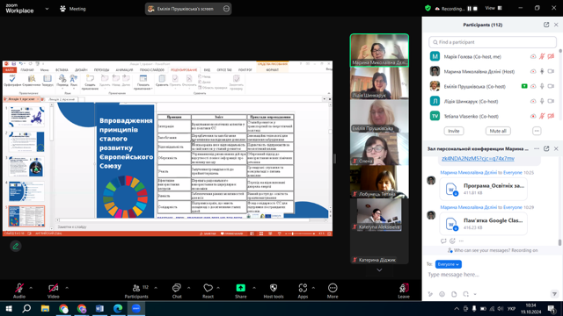Click the green Share screen icon
Viewport: 563px width, 316px height.
point(240,288)
